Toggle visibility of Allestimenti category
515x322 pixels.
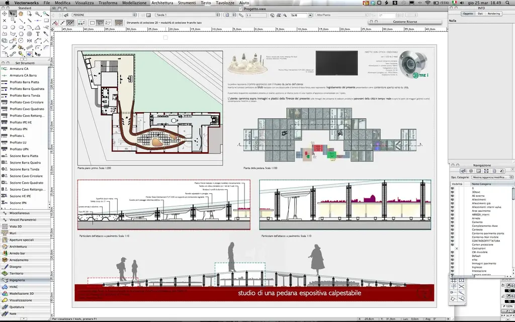pos(452,199)
